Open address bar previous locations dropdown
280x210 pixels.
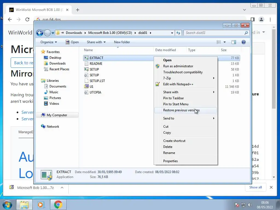coord(172,33)
